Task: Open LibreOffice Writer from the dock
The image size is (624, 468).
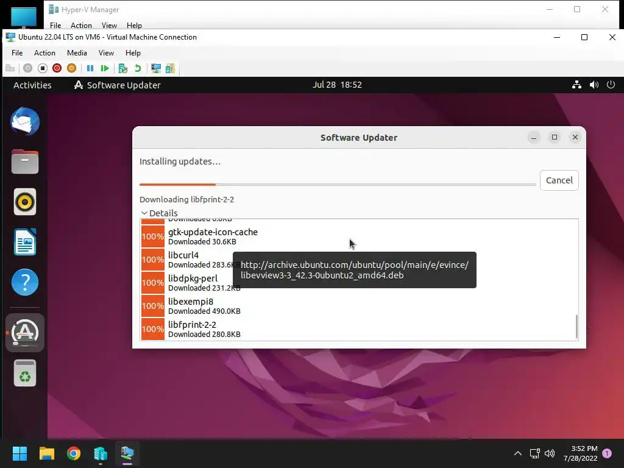Action: point(25,242)
